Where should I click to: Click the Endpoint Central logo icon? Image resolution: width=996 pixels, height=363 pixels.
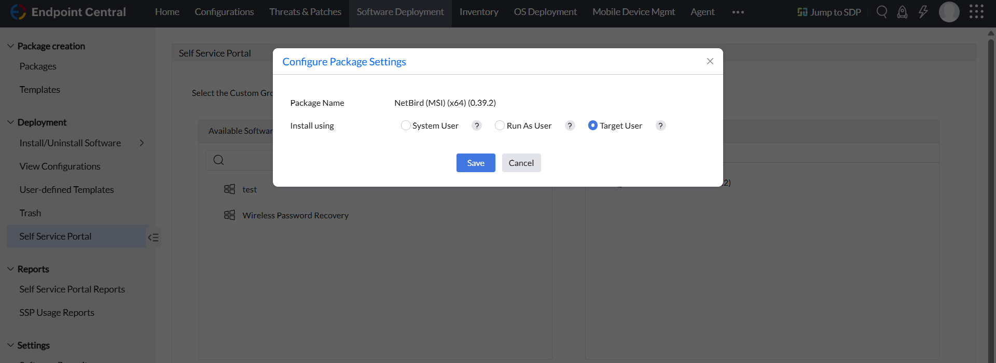click(x=18, y=12)
